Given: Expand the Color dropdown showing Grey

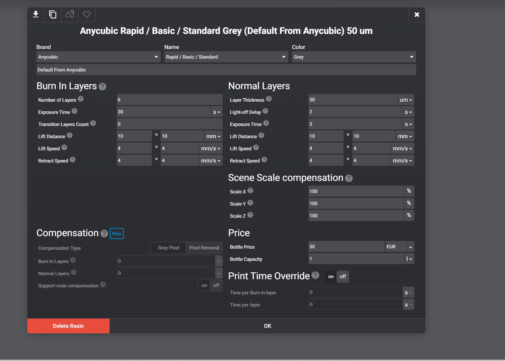Looking at the screenshot, I should point(353,57).
